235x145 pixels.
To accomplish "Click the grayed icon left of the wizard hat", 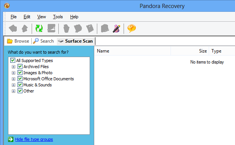I will (x=105, y=28).
